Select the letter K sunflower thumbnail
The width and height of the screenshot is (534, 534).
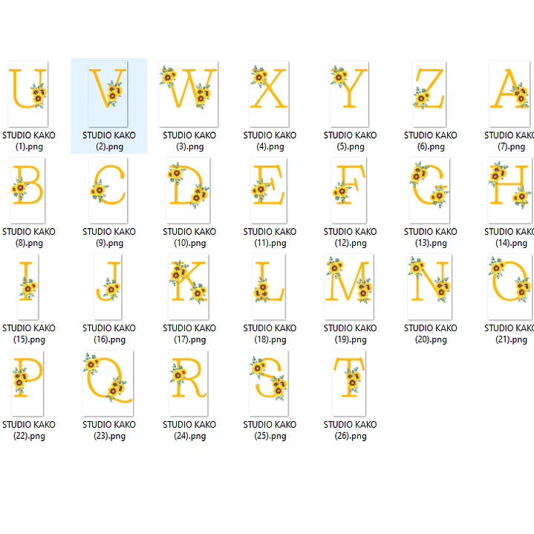[x=189, y=287]
